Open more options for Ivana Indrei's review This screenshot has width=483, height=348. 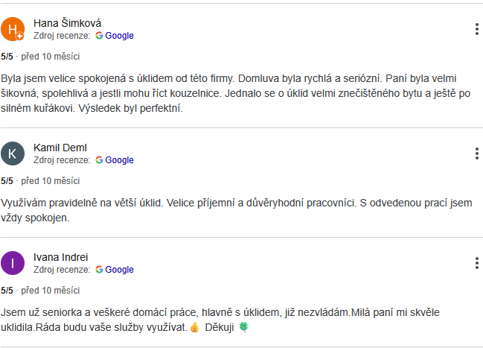[x=476, y=263]
